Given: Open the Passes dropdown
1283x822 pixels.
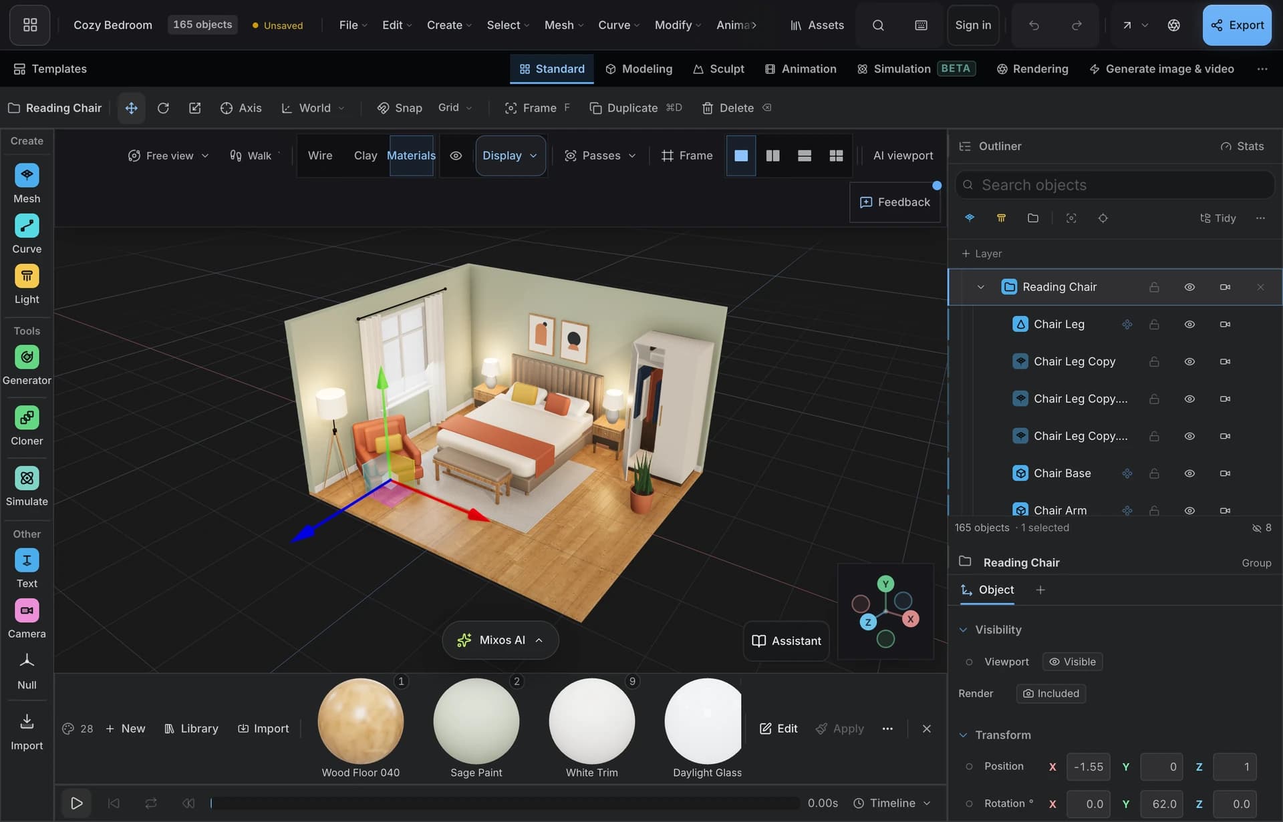Looking at the screenshot, I should [x=600, y=156].
